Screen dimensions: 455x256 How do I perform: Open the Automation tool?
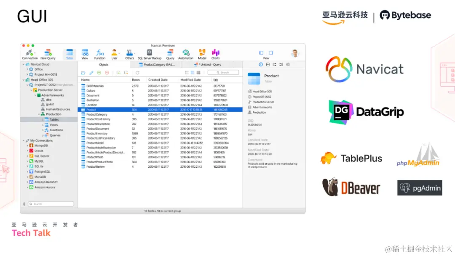pyautogui.click(x=185, y=53)
